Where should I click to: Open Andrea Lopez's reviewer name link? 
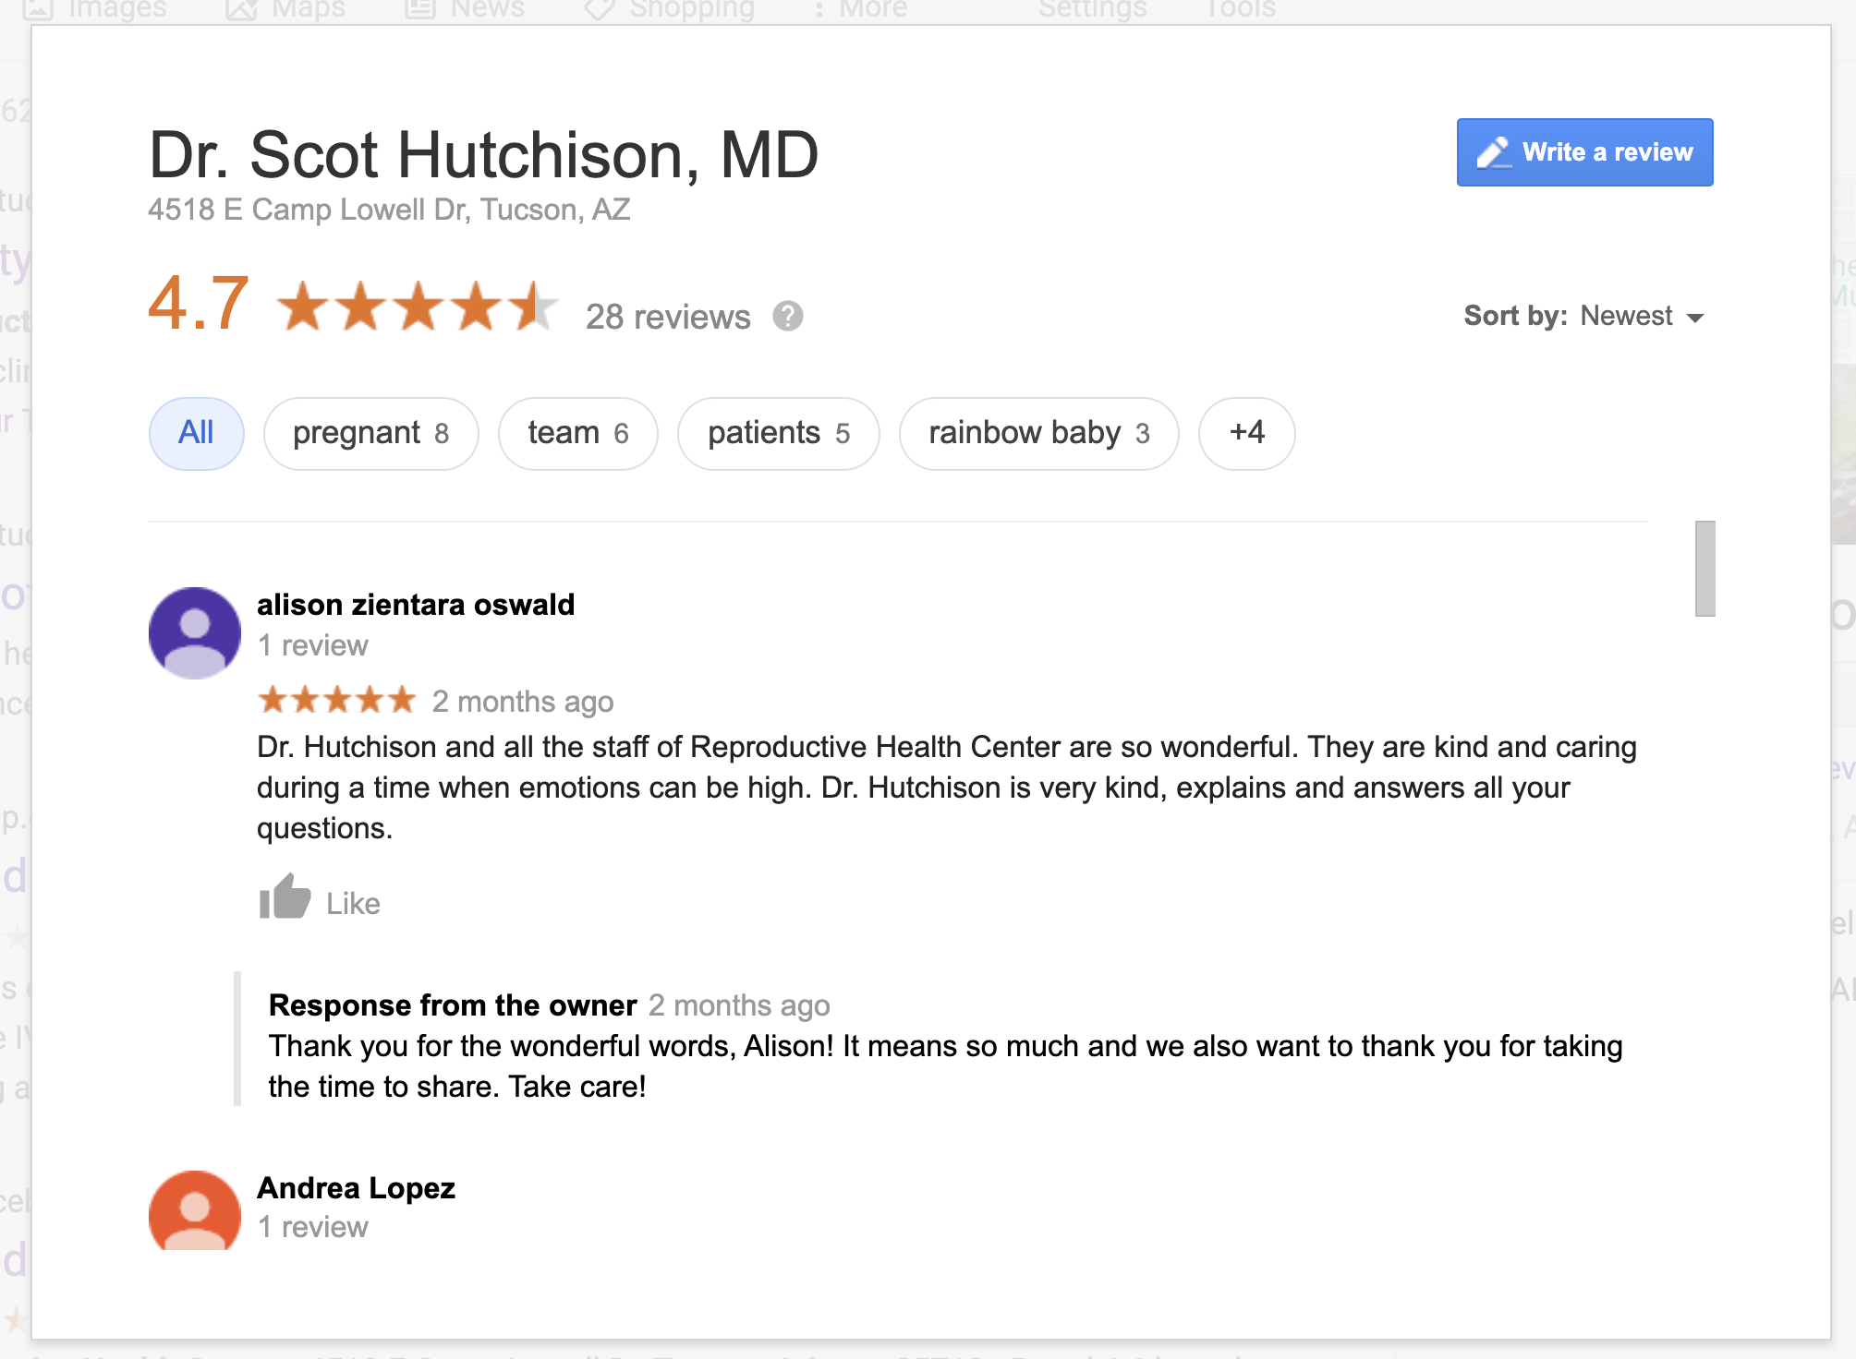357,1187
